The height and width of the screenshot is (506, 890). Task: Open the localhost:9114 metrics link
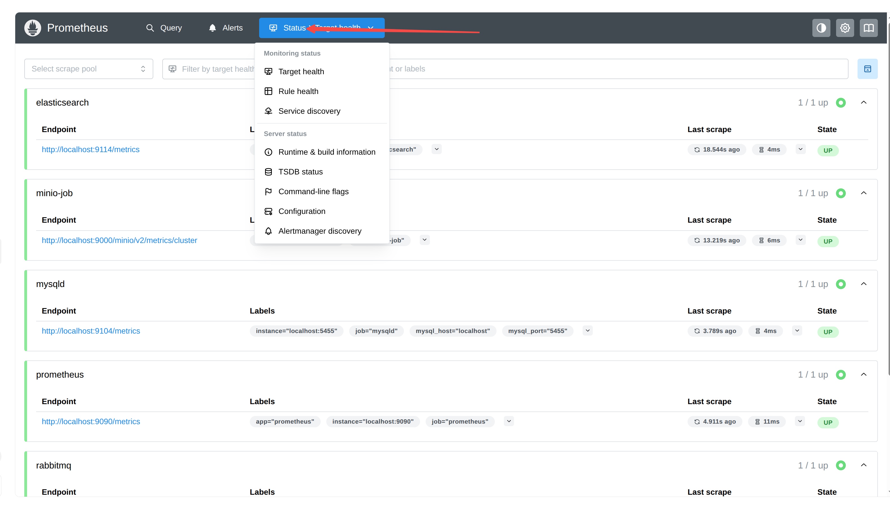(x=90, y=150)
